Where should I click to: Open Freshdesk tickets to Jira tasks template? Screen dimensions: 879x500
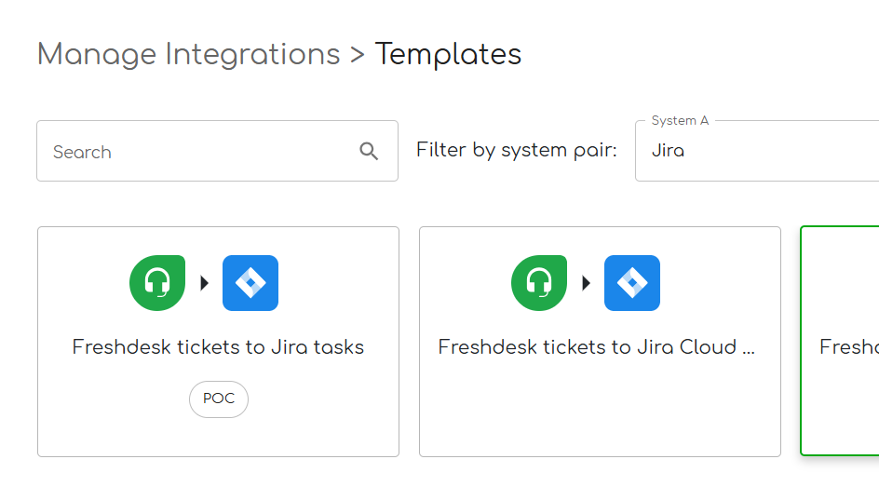[218, 347]
